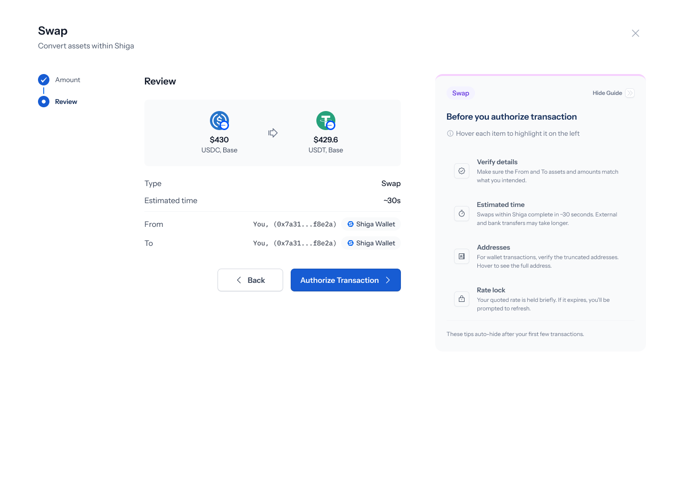Click the info icon beside hover hint

[450, 133]
